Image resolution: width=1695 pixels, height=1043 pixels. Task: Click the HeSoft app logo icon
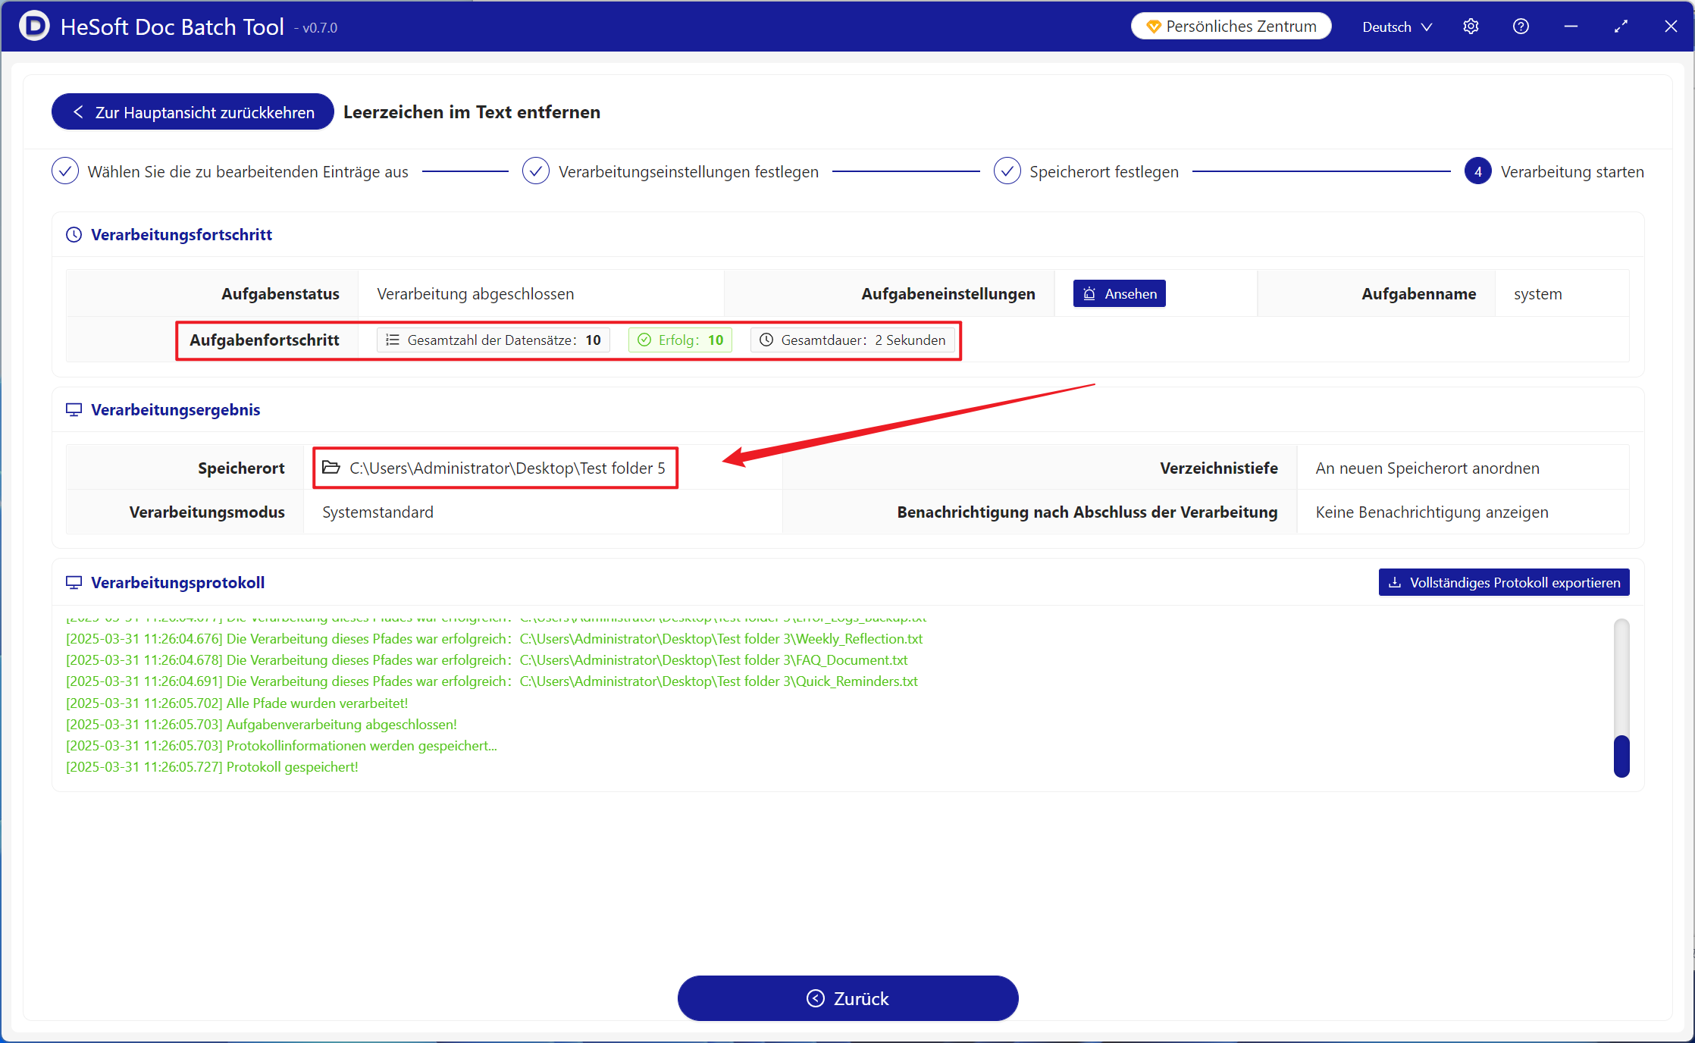coord(34,27)
